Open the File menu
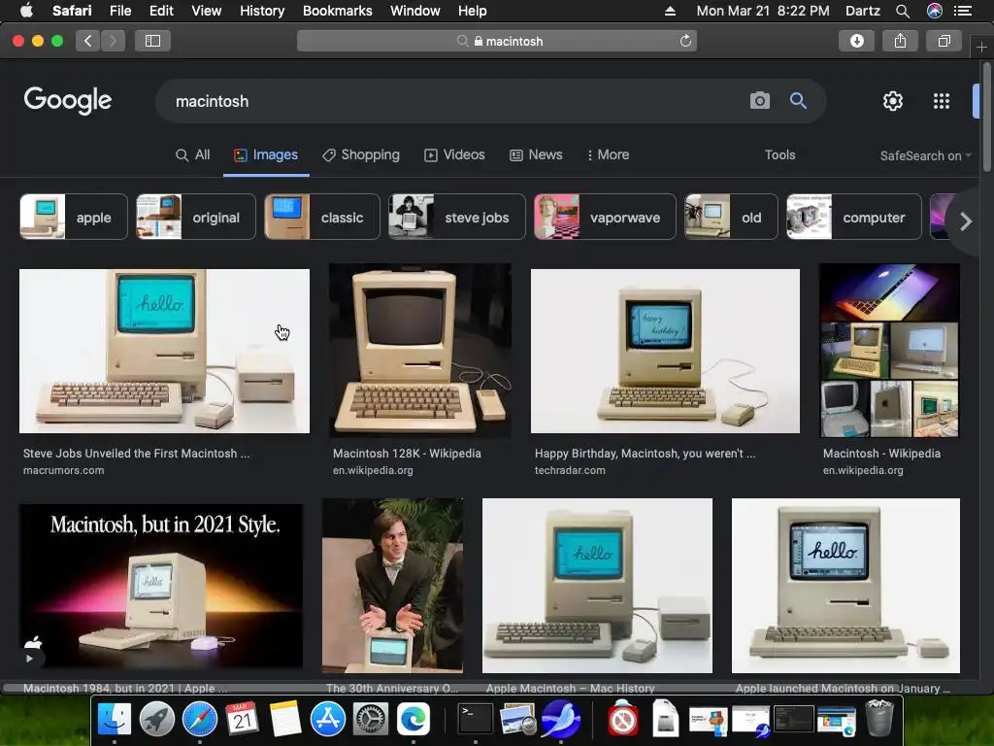 pos(119,11)
